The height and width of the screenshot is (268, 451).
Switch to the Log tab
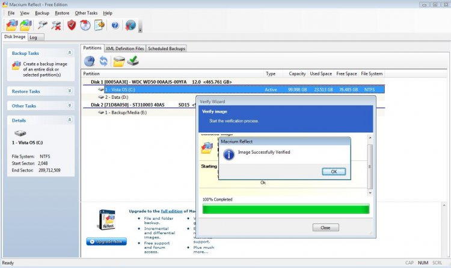(x=35, y=37)
